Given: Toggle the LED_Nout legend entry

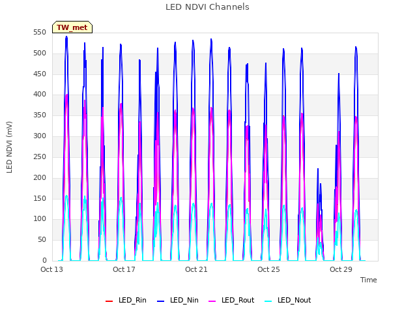Looking at the screenshot, I should (288, 300).
